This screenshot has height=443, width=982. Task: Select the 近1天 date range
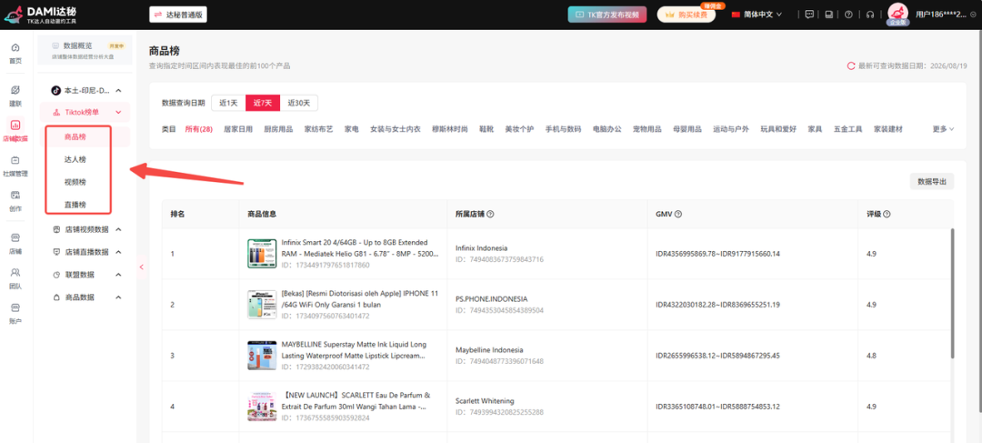228,103
